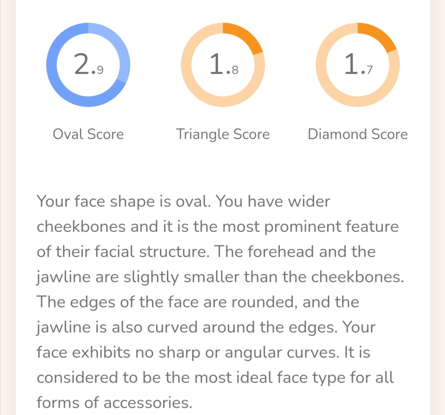Click the orange Triangle score ring
Image resolution: width=445 pixels, height=415 pixels.
click(x=223, y=65)
